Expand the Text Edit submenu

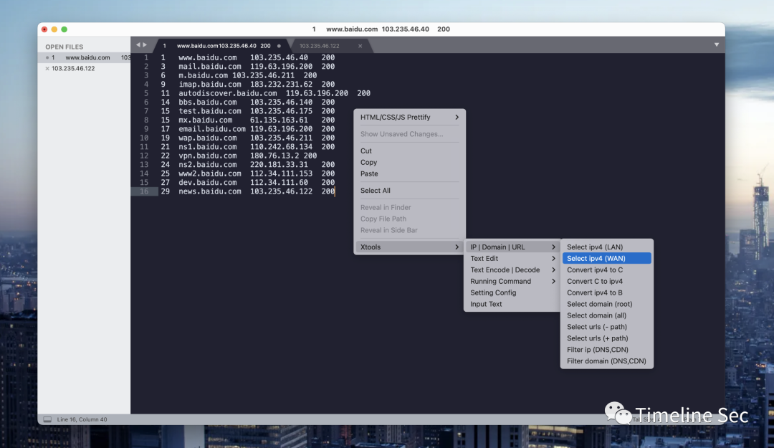coord(512,258)
